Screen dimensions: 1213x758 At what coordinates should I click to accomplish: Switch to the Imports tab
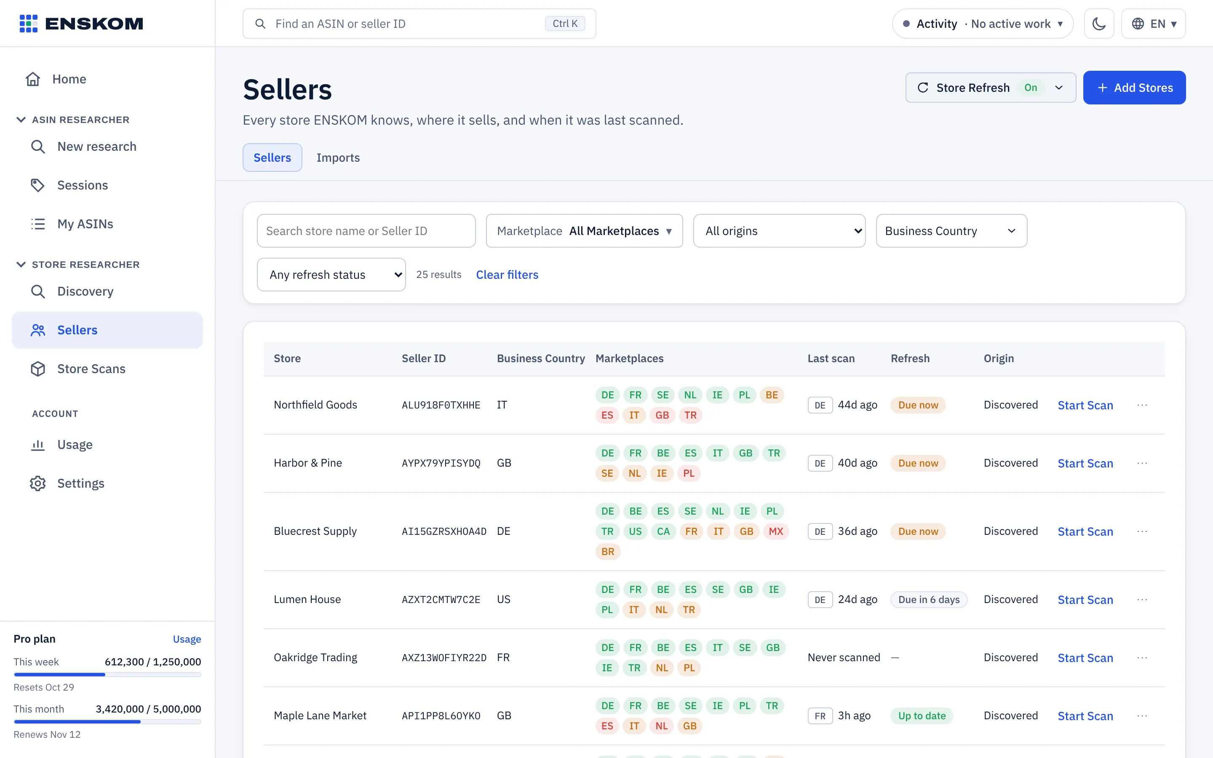pyautogui.click(x=338, y=157)
